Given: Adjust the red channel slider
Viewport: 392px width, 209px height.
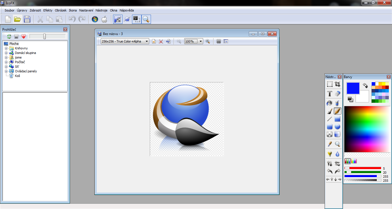Looking at the screenshot, I should tap(363, 168).
